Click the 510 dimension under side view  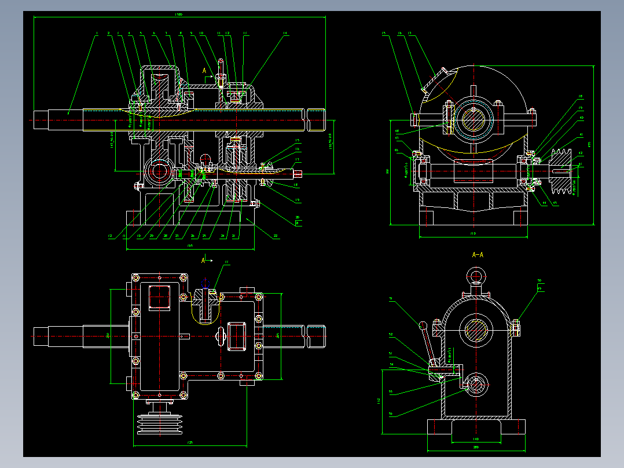coord(473,233)
